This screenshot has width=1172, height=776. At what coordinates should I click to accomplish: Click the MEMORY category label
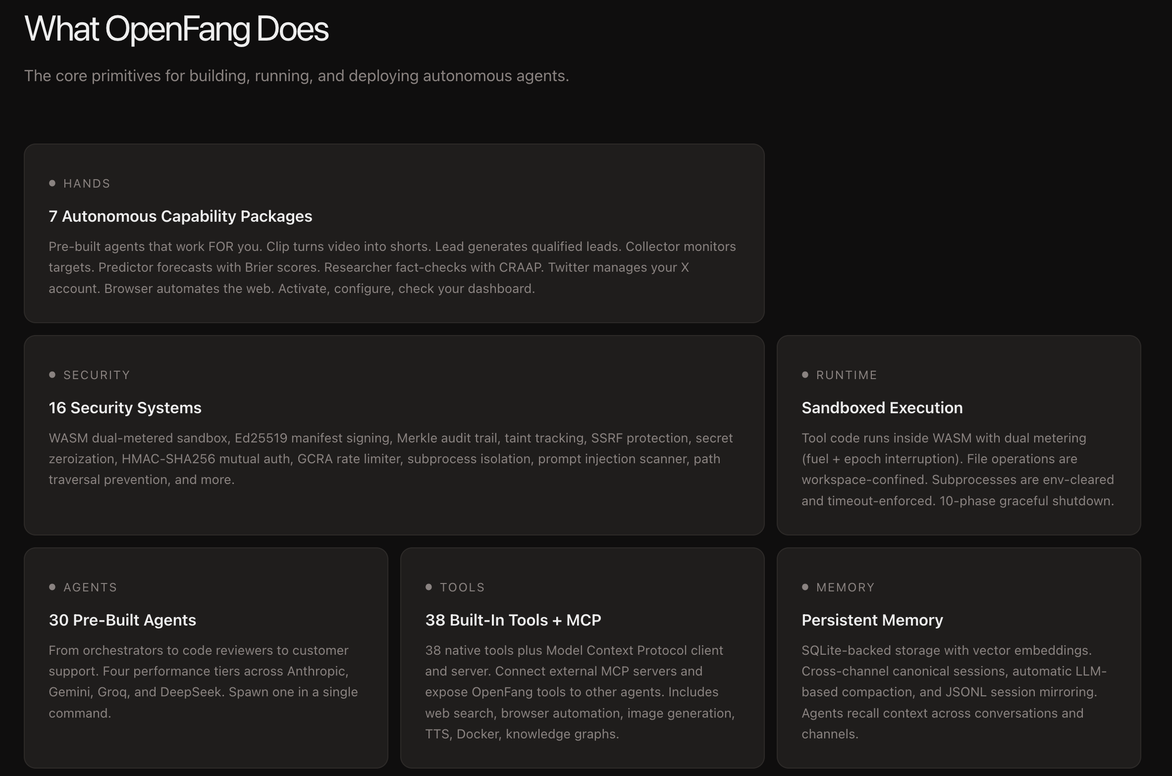click(x=845, y=587)
